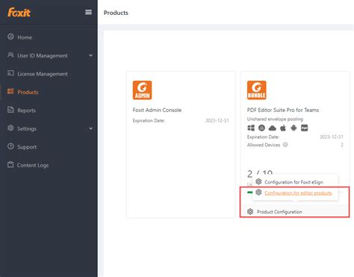Click the Allowed Devices info icon
Image resolution: width=354 pixels, height=277 pixels.
click(x=285, y=145)
